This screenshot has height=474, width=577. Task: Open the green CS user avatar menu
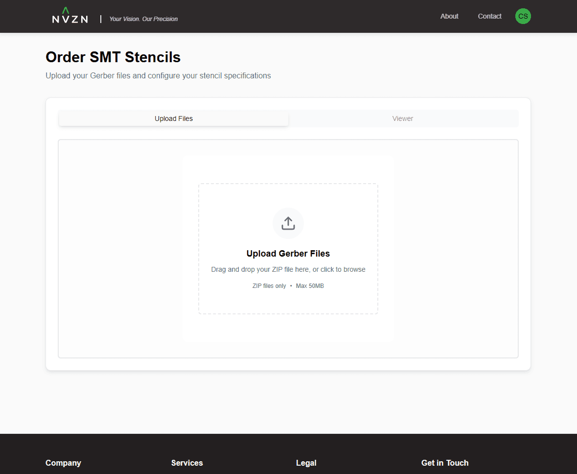pyautogui.click(x=523, y=16)
